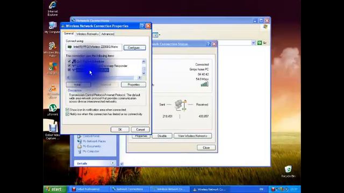Switch to the Wireless Networks tab
Screen dimensions: 344x193
click(87, 34)
